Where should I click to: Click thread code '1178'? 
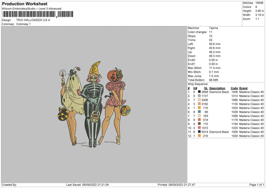[x=235, y=120]
